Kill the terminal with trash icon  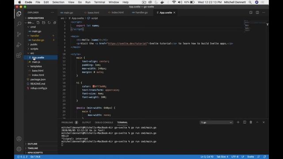(251, 122)
